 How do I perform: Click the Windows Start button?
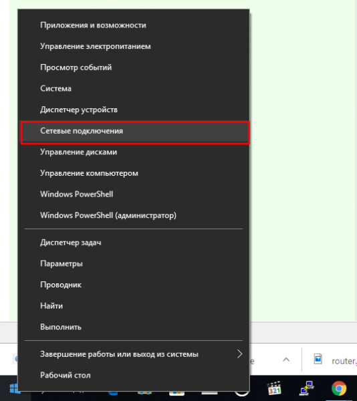(15, 389)
